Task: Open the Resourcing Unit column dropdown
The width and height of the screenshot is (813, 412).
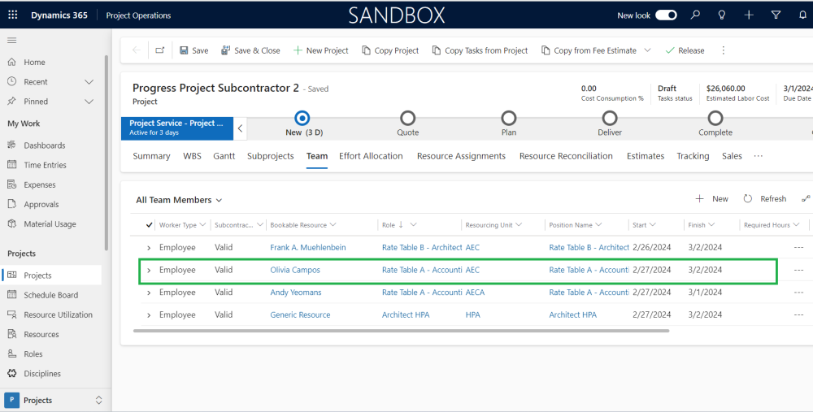Action: [x=519, y=225]
